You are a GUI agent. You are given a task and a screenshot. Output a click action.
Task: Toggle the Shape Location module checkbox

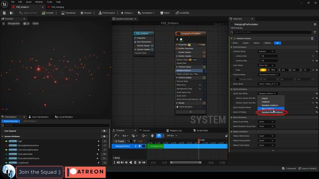[x=204, y=74]
